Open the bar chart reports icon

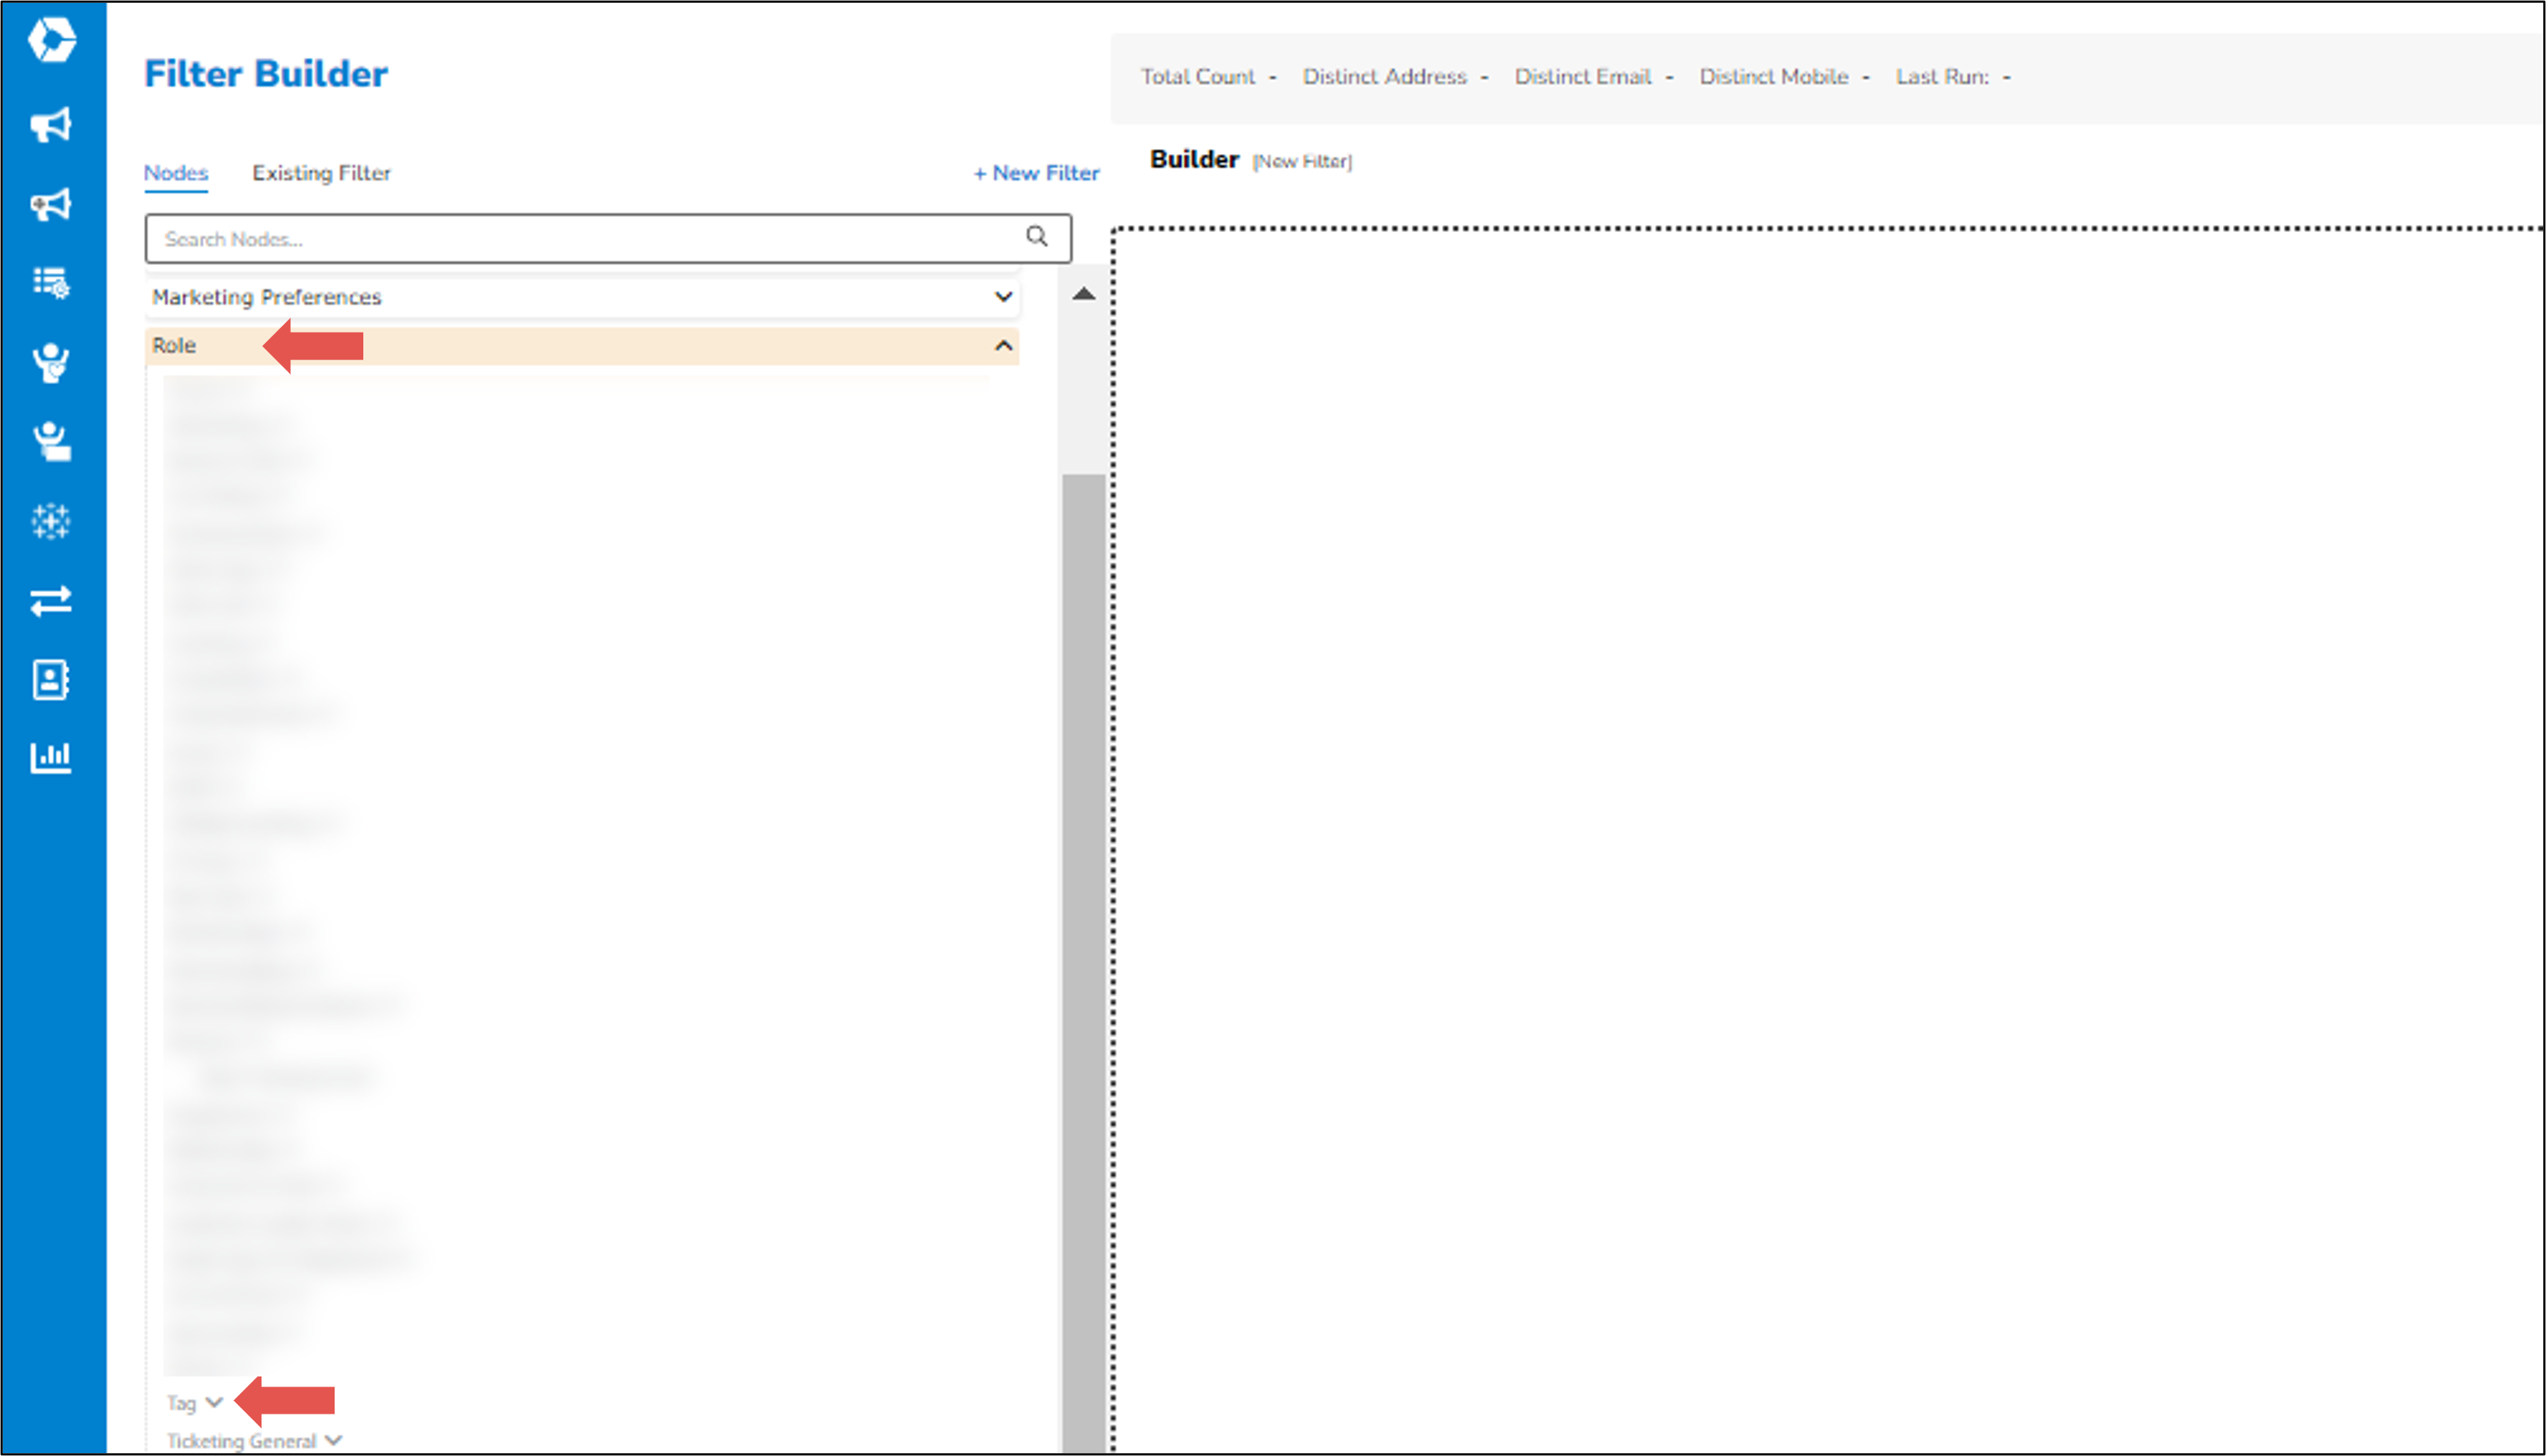pyautogui.click(x=51, y=757)
